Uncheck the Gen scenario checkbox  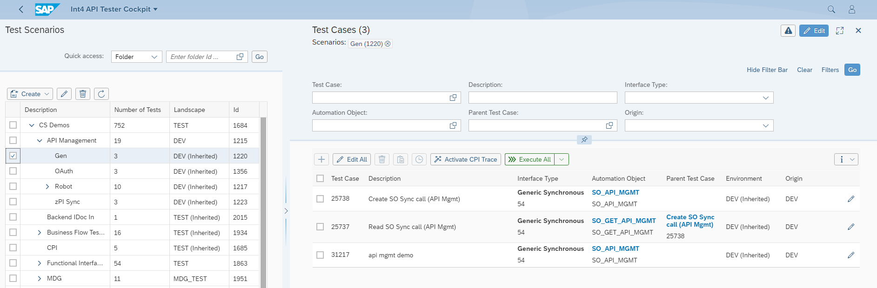(x=13, y=156)
